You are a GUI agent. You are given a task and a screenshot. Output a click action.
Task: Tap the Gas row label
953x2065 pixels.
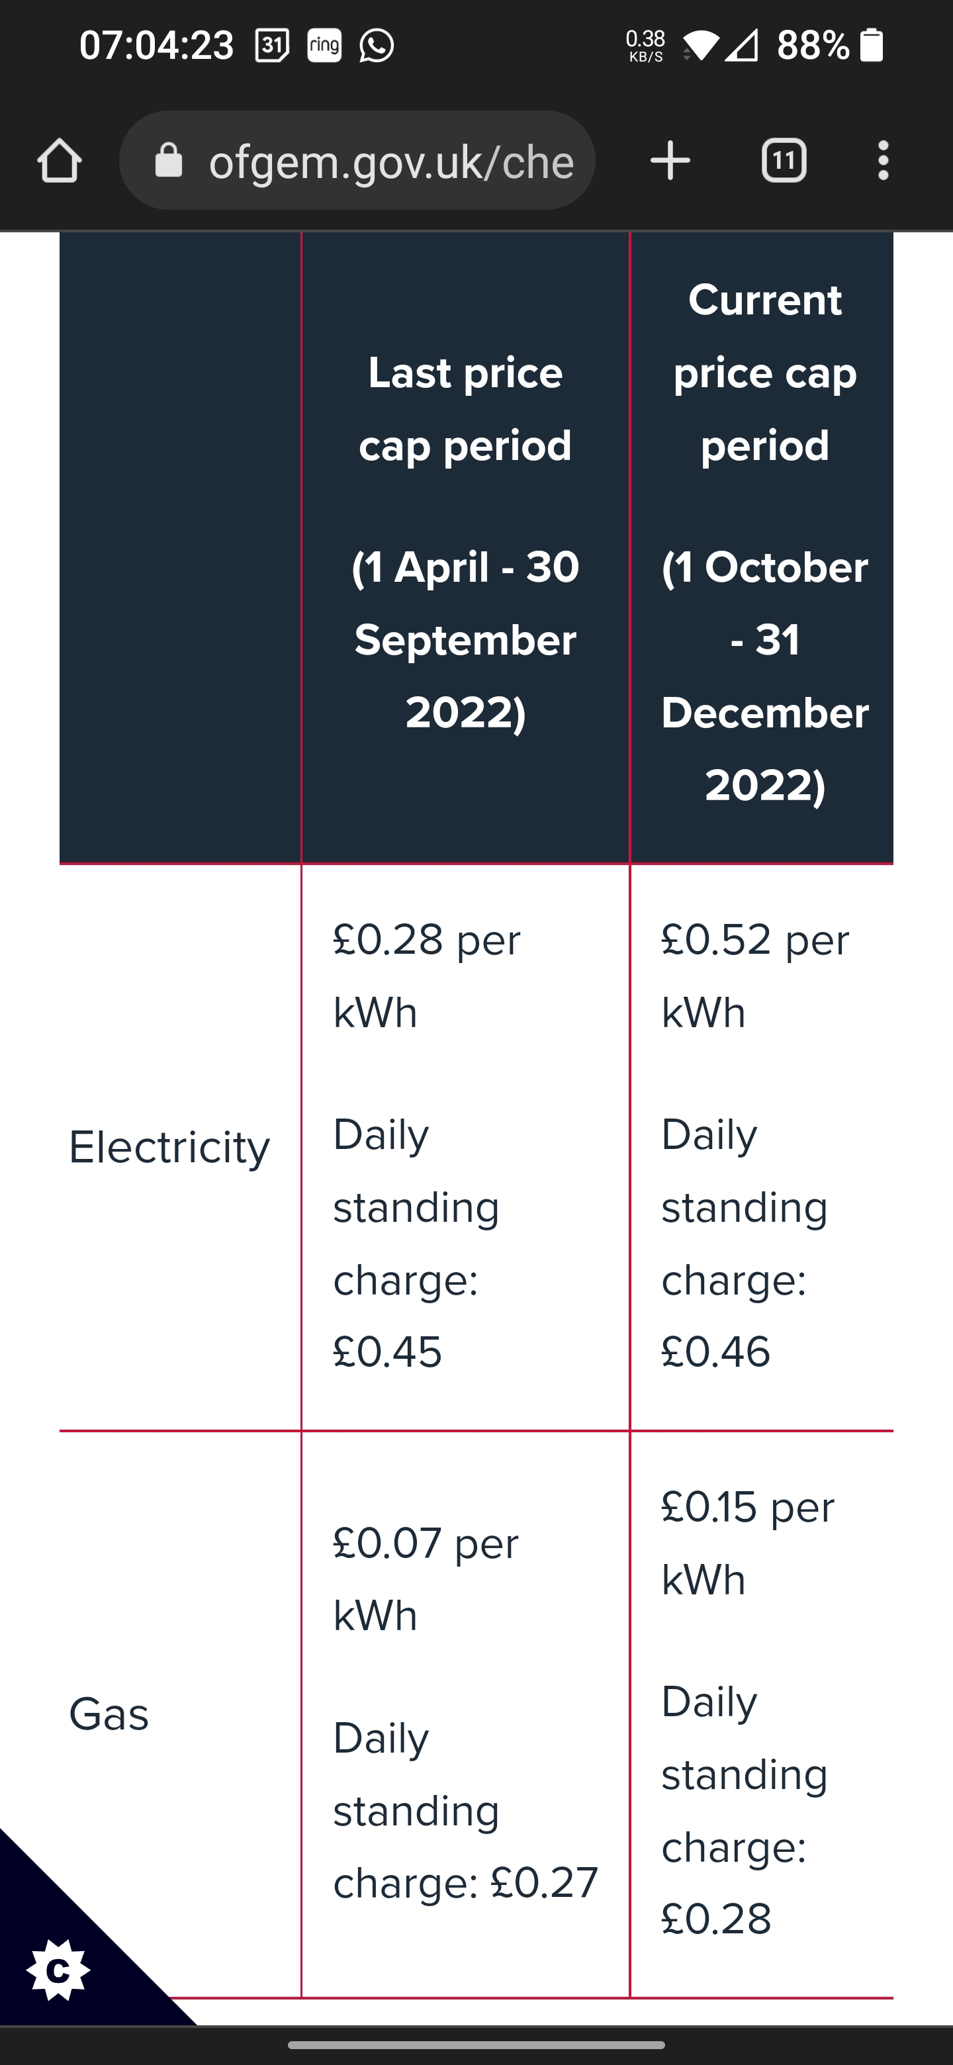[x=109, y=1715]
